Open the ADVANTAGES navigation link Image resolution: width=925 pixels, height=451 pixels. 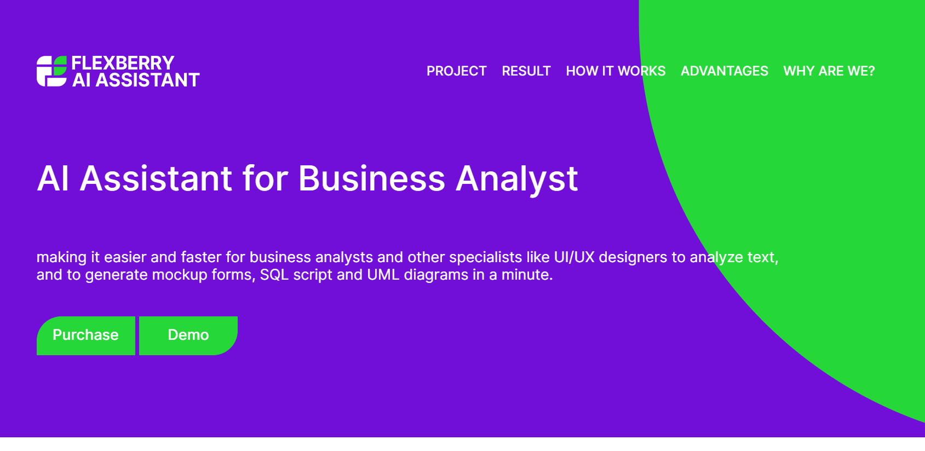click(x=724, y=71)
